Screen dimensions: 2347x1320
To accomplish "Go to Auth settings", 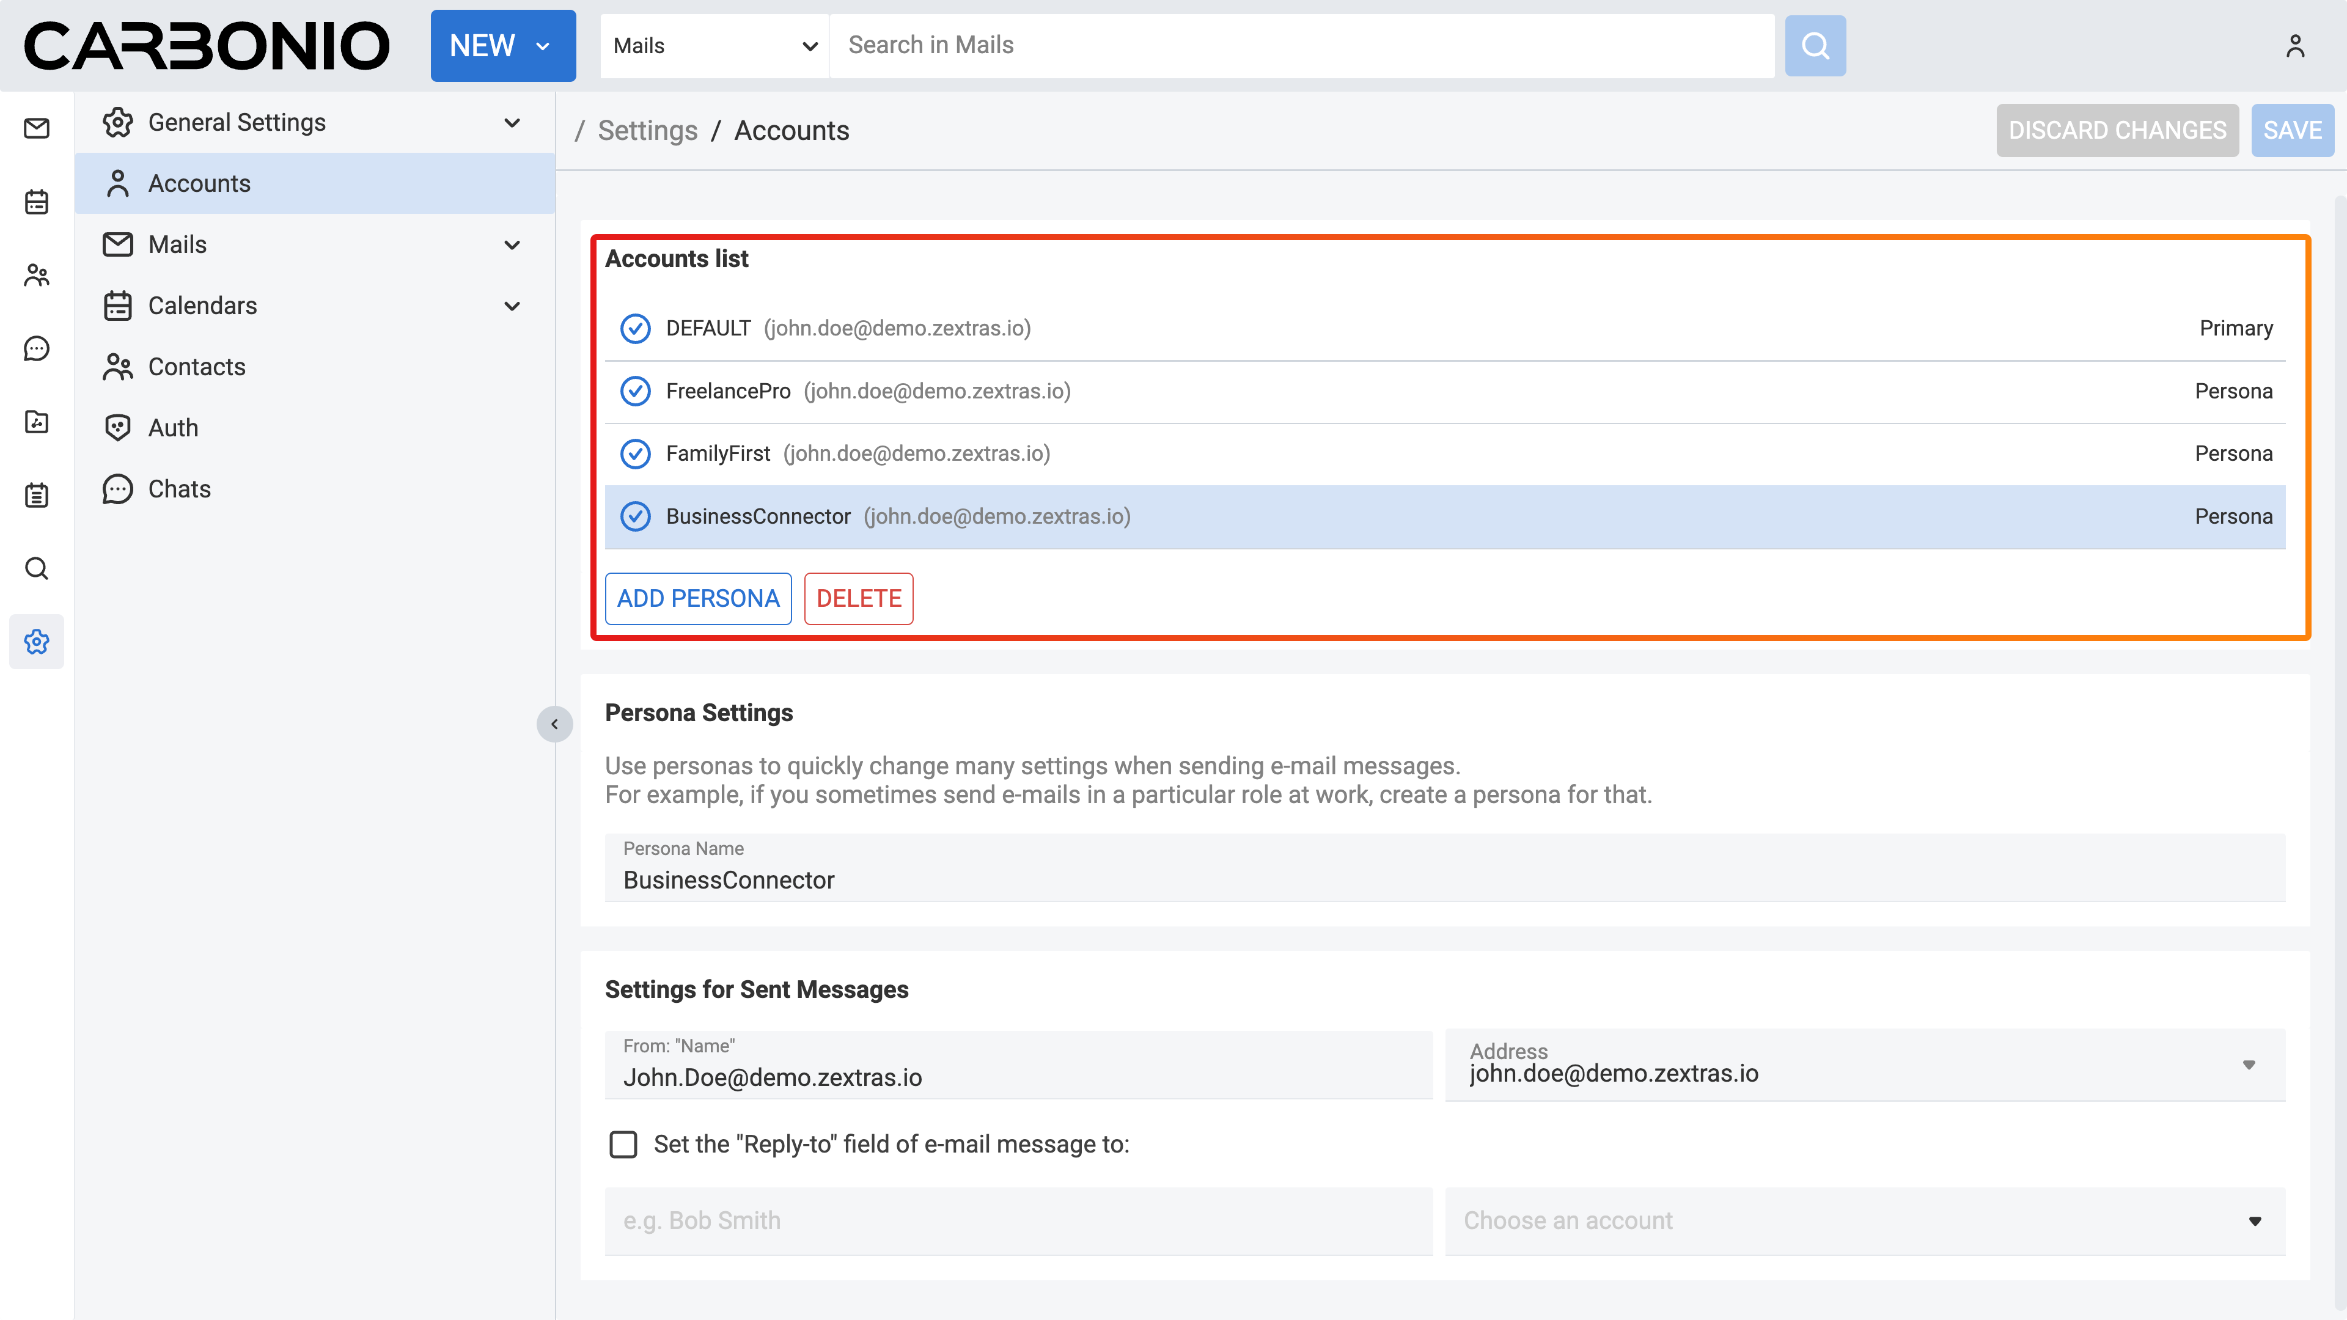I will pos(173,427).
